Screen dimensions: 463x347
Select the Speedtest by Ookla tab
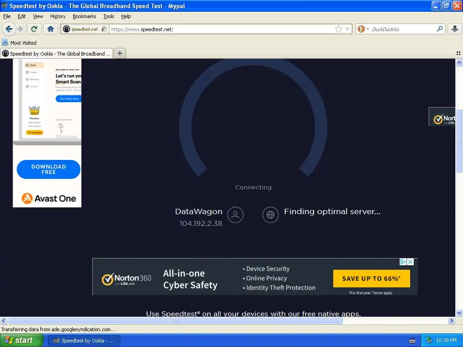57,53
